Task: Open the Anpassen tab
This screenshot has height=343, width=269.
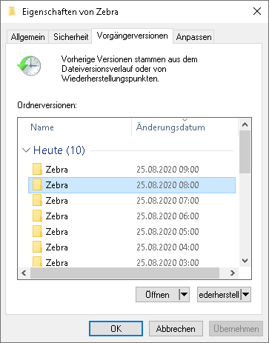Action: pos(193,37)
